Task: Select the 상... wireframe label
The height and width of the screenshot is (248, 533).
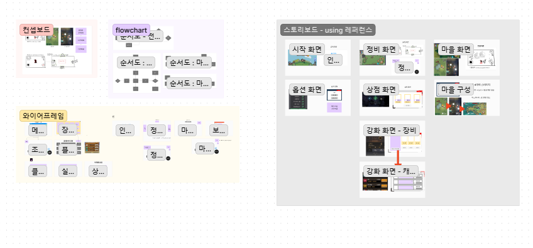Action: 98,171
